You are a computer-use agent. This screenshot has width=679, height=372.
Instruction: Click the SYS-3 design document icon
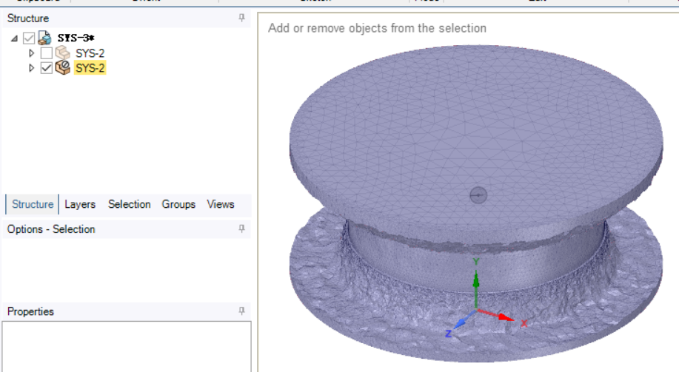(x=44, y=38)
